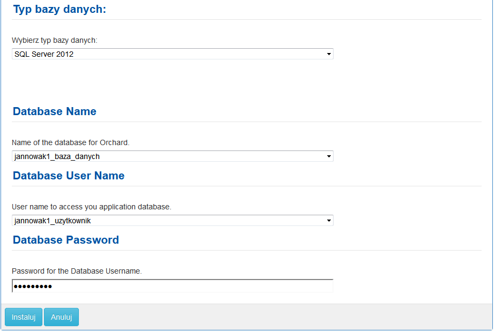Click 'User name to access you application database.' label
Image resolution: width=495 pixels, height=332 pixels.
[91, 207]
